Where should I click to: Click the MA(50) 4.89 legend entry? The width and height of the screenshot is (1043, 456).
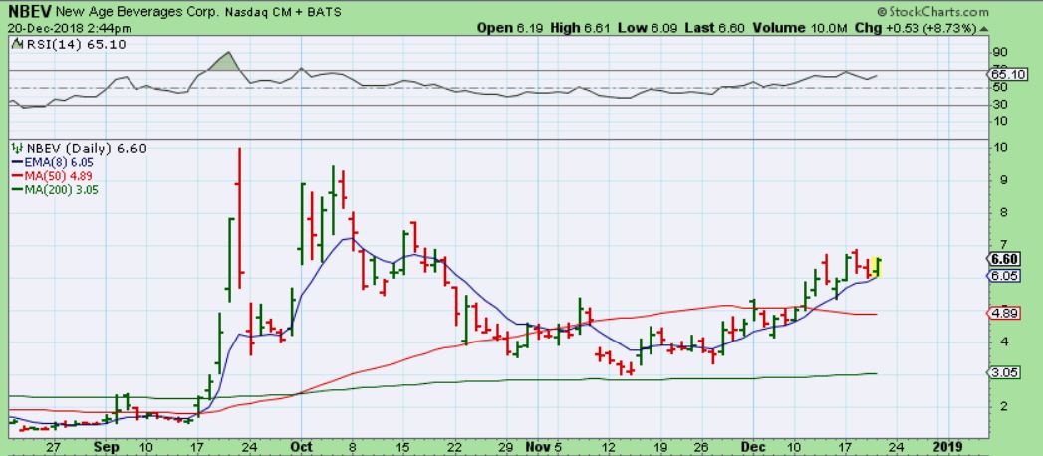pyautogui.click(x=51, y=176)
